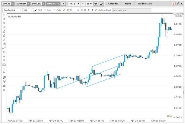This screenshot has height=124, width=185.
Task: Select the text T tool in sidebar
Action: 4,69
